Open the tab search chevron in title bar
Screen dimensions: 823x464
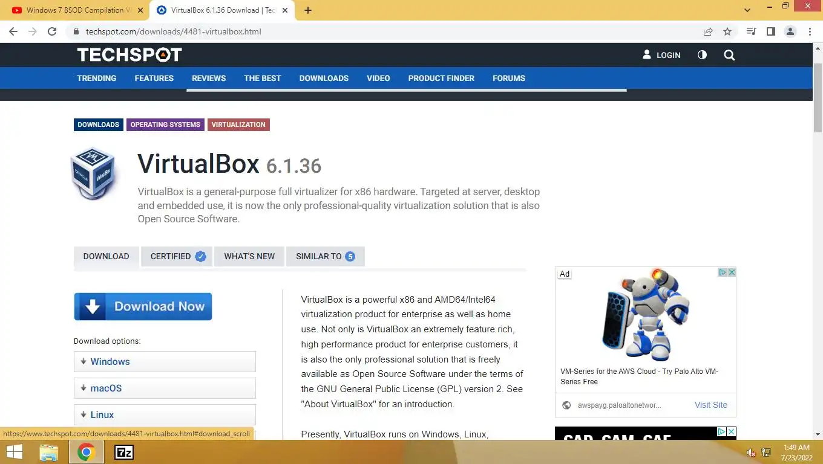(747, 10)
